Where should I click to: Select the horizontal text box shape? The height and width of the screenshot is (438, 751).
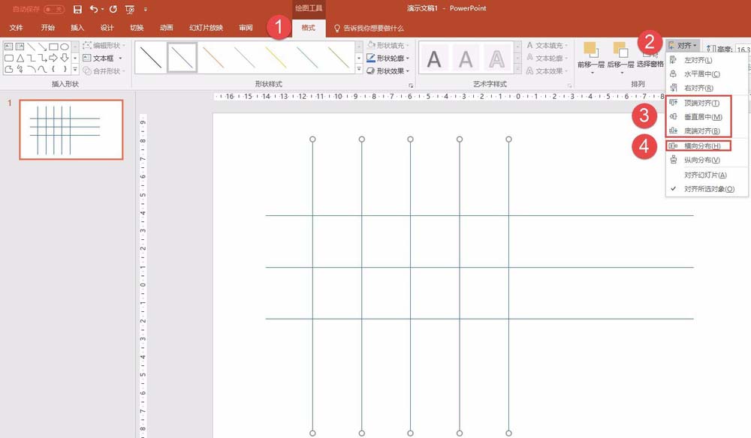point(8,46)
